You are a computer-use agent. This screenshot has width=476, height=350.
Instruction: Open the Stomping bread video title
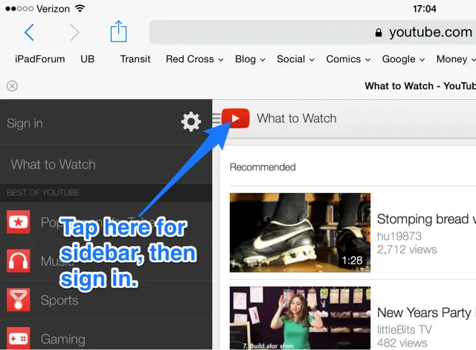click(x=426, y=219)
